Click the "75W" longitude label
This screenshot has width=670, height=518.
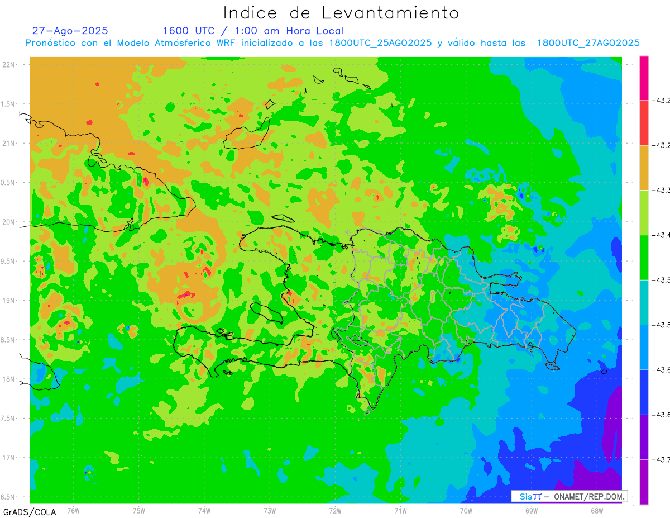click(x=139, y=511)
